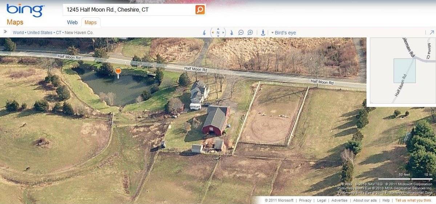436x204 pixels.
Task: Switch to the Web tab
Action: [72, 23]
